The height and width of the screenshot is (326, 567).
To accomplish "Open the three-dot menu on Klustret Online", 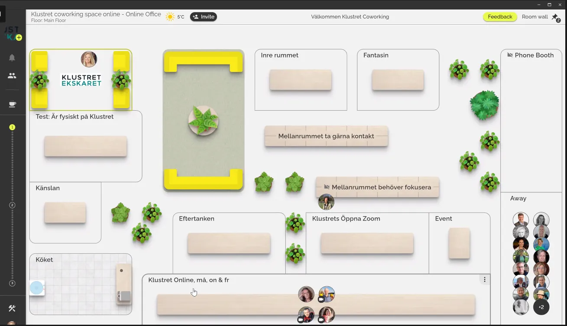I will [484, 279].
